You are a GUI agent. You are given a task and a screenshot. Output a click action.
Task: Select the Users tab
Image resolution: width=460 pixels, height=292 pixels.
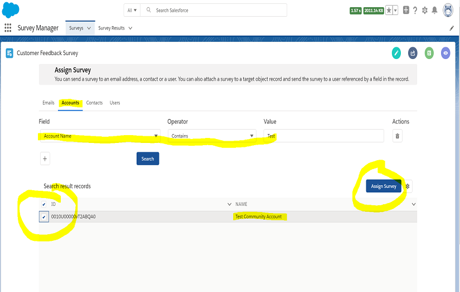tap(115, 103)
